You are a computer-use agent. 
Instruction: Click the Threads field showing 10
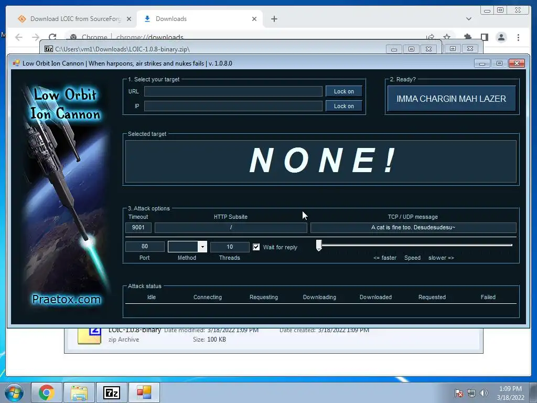click(x=230, y=247)
